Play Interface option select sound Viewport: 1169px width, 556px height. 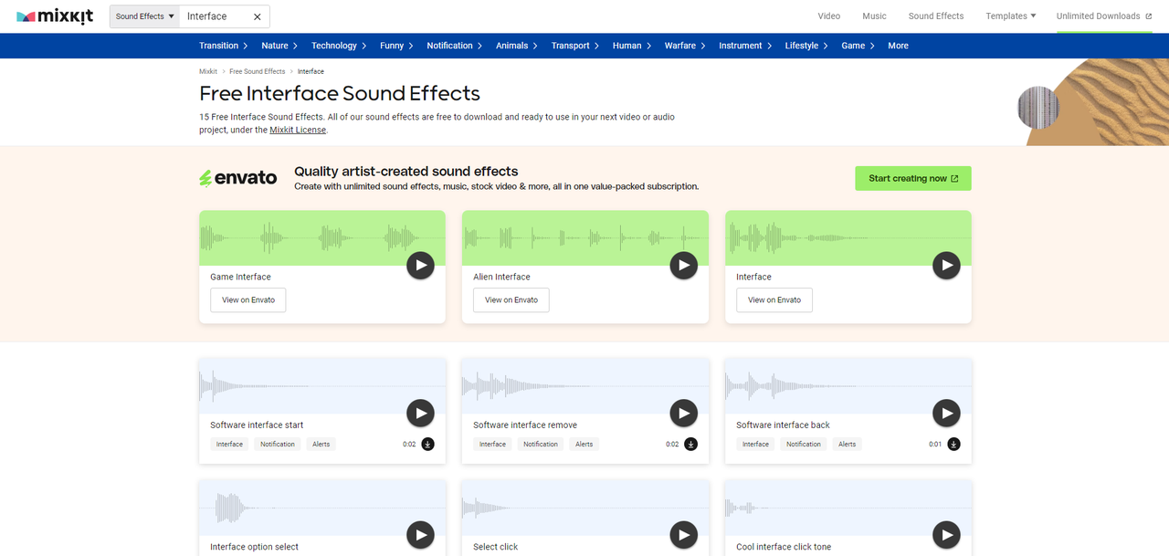click(x=420, y=535)
